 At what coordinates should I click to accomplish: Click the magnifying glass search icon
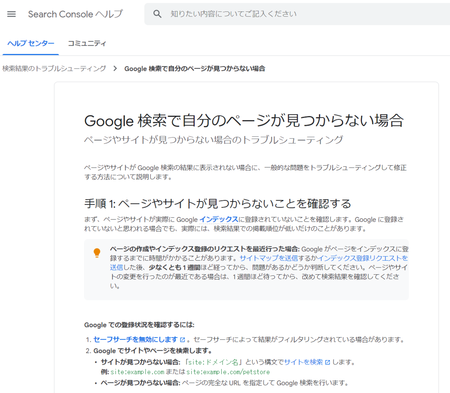tap(157, 14)
